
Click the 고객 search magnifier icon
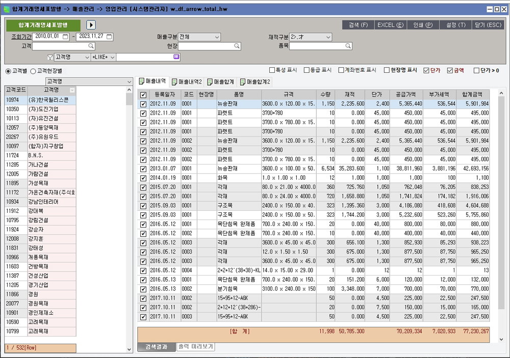pyautogui.click(x=92, y=46)
